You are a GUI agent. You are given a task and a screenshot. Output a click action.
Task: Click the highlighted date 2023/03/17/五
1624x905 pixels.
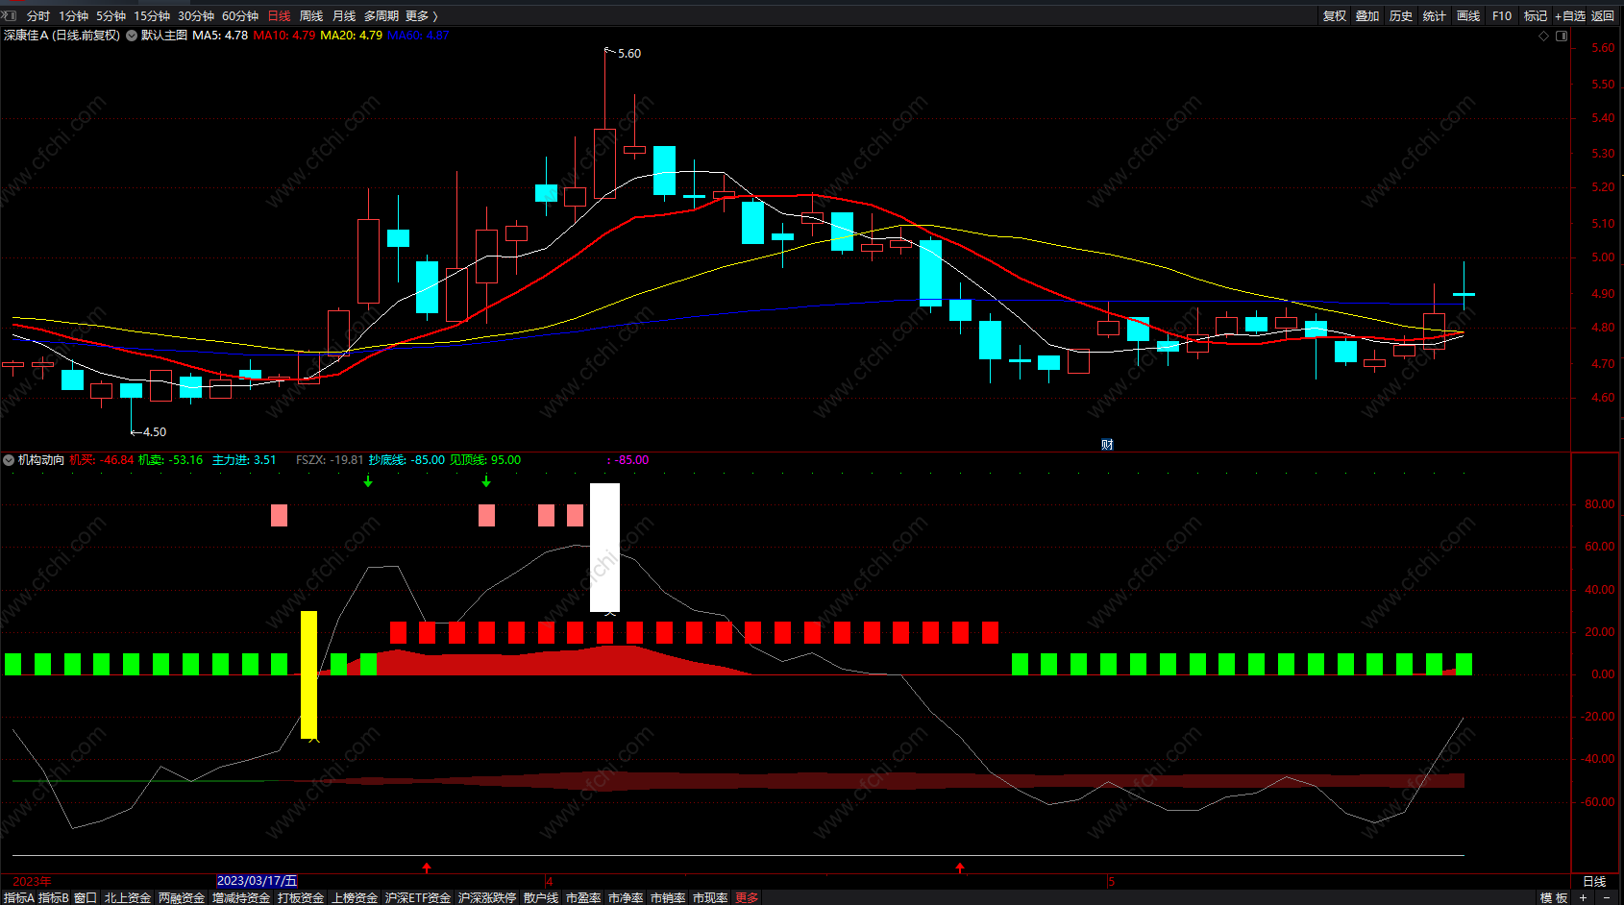(x=258, y=881)
